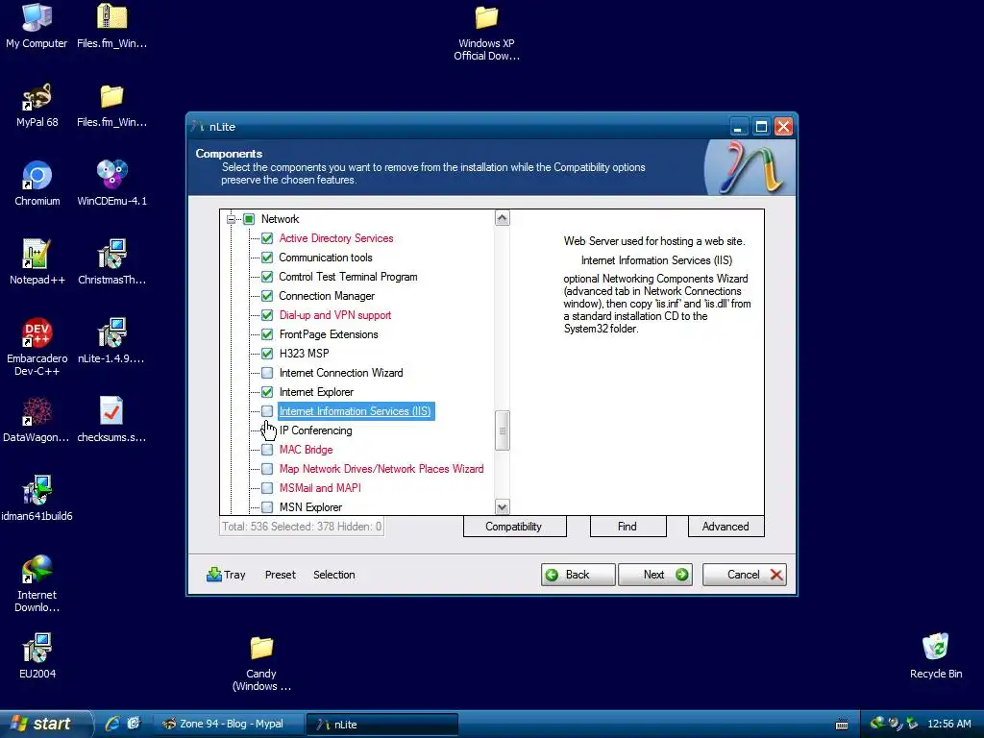This screenshot has width=984, height=738.
Task: Open the Selection menu
Action: click(x=333, y=575)
